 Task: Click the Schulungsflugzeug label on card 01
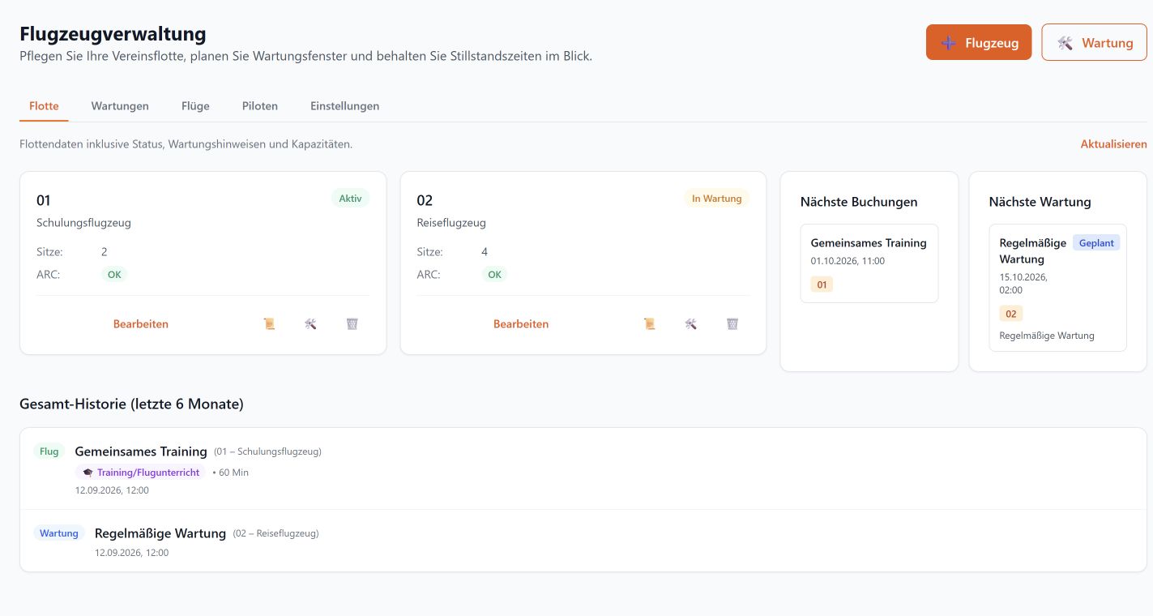(x=83, y=223)
